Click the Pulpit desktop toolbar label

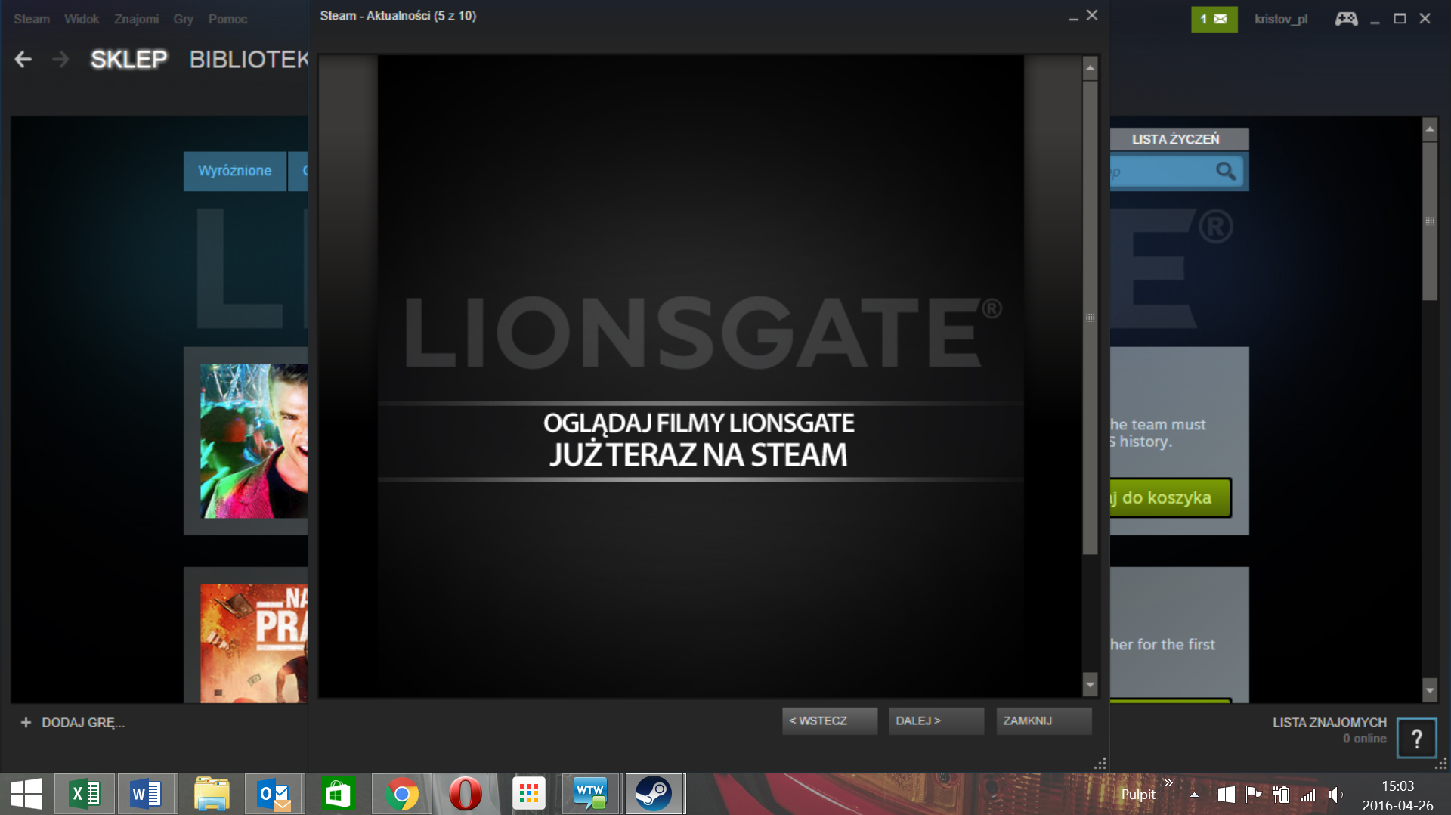click(x=1138, y=795)
